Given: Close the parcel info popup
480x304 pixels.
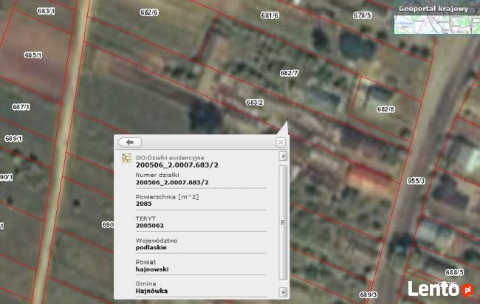Looking at the screenshot, I should click(281, 142).
